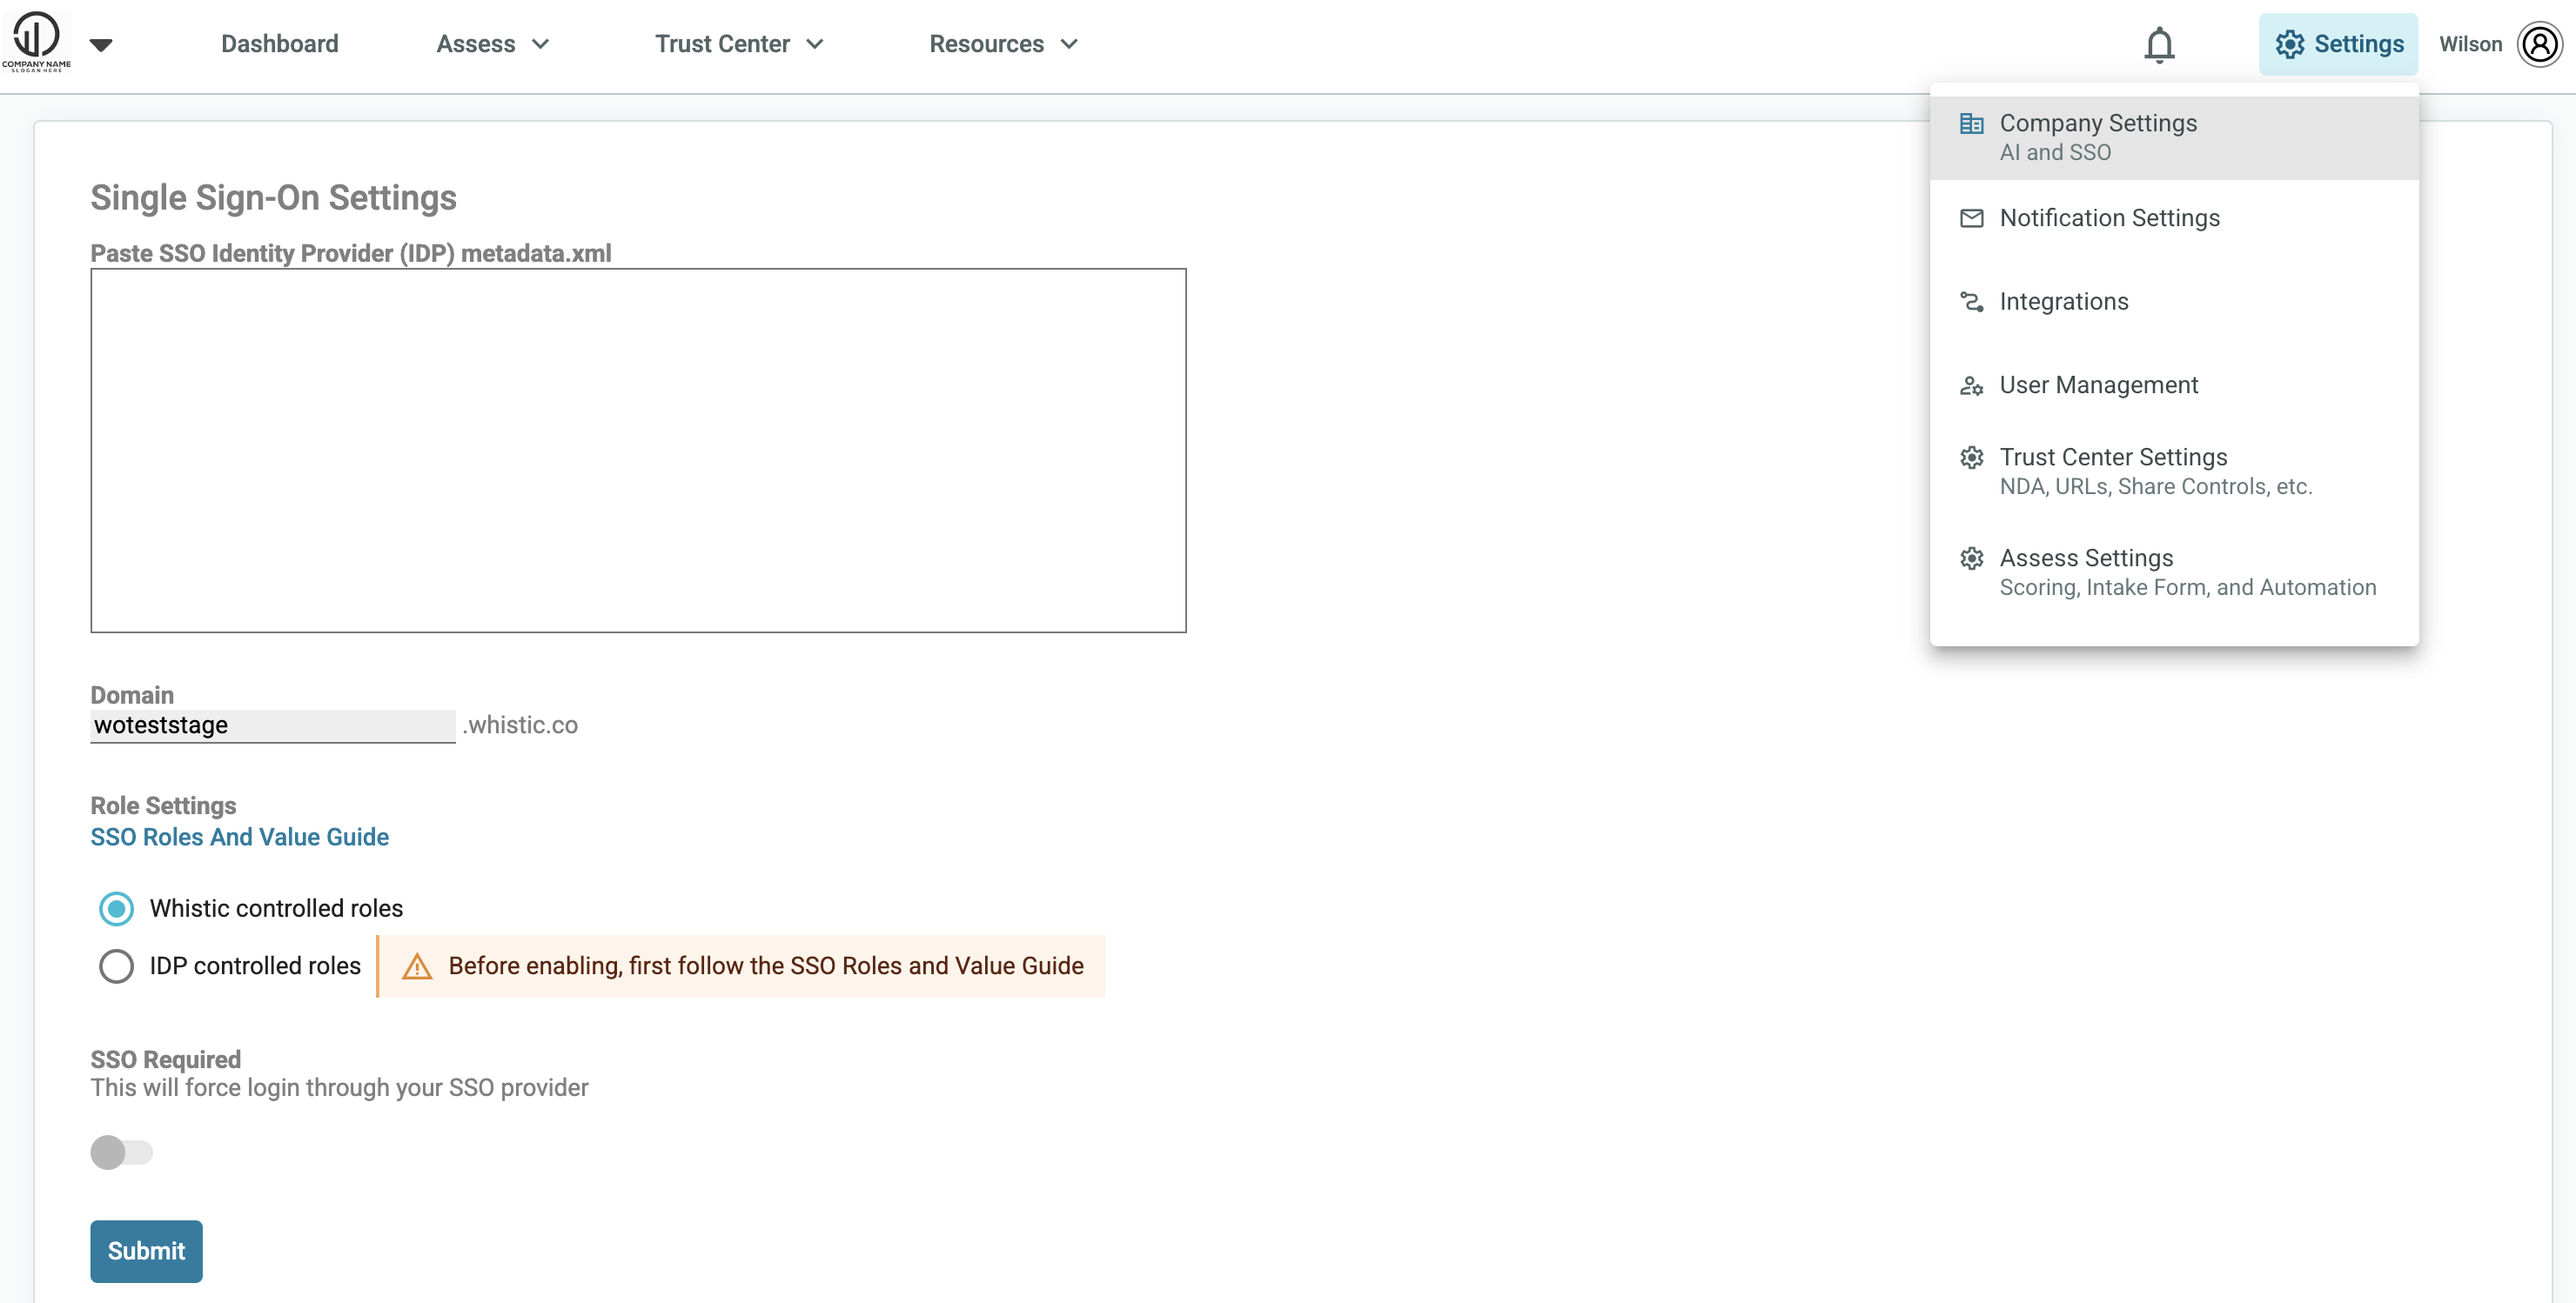2576x1303 pixels.
Task: Click the IDP metadata.xml text area
Action: tap(638, 451)
